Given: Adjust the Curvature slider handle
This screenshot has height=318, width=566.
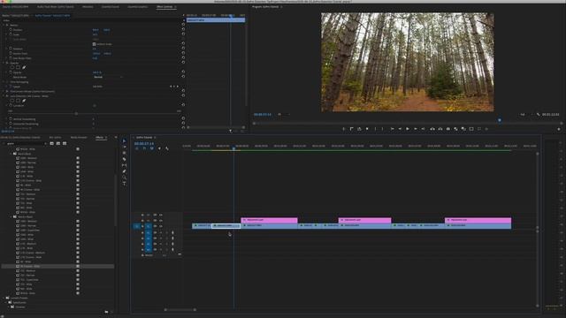Looking at the screenshot, I should pos(76,114).
